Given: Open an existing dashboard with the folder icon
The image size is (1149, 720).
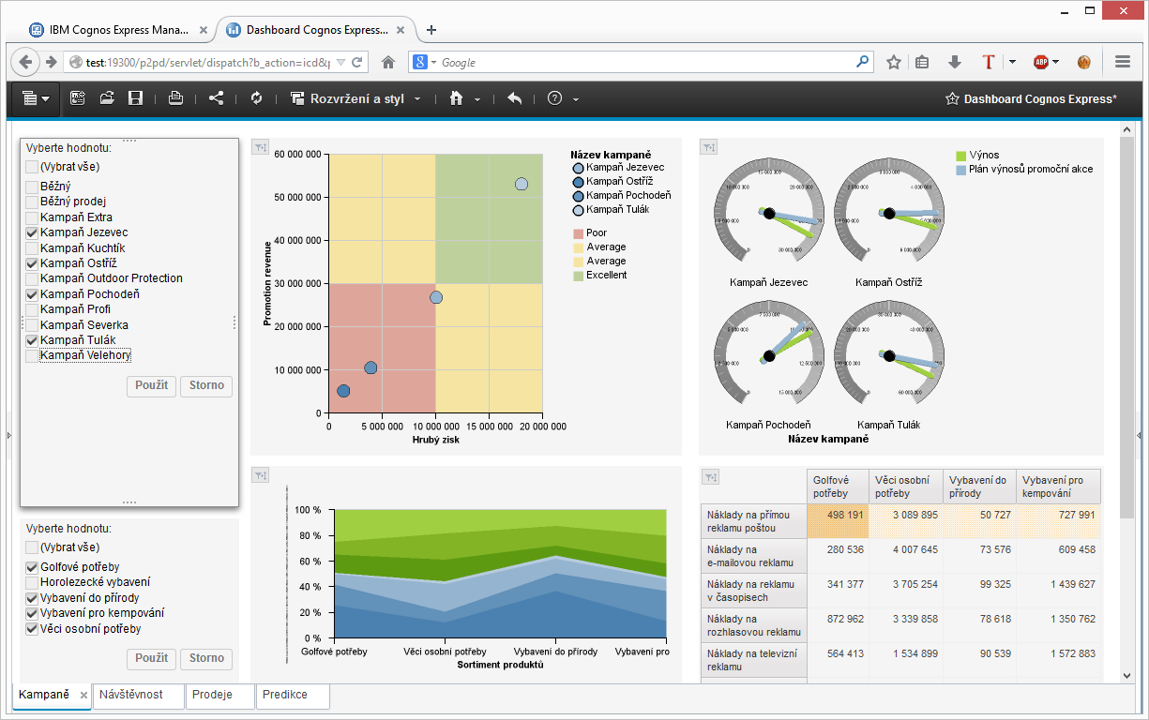Looking at the screenshot, I should (107, 98).
